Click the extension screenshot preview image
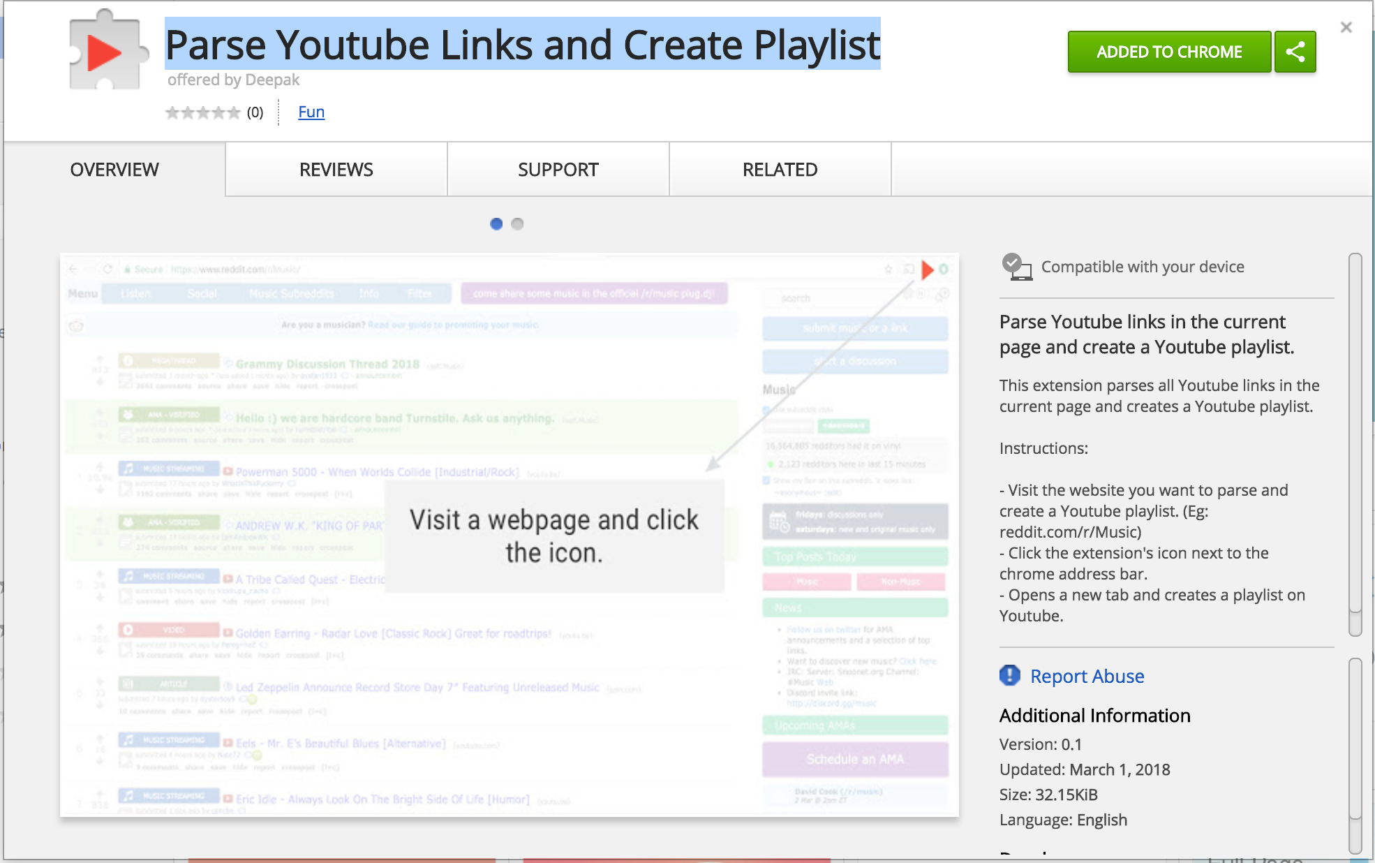The height and width of the screenshot is (863, 1375). (510, 535)
